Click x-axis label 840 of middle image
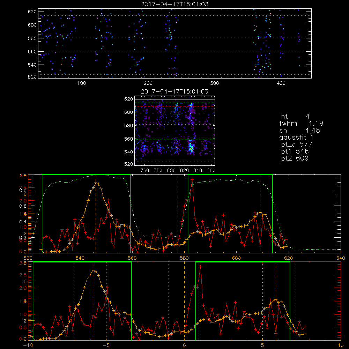349x349 pixels. 198,171
